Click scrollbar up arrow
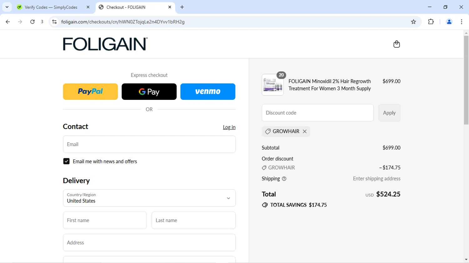 click(x=466, y=33)
